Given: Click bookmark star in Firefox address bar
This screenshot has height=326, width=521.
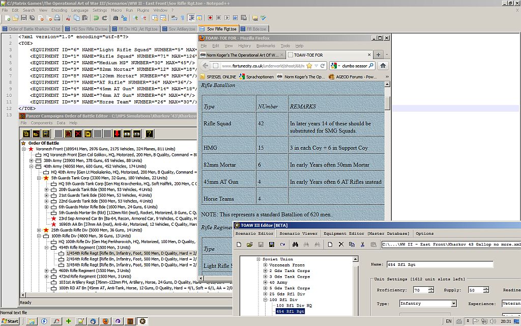Looking at the screenshot, I should 309,66.
